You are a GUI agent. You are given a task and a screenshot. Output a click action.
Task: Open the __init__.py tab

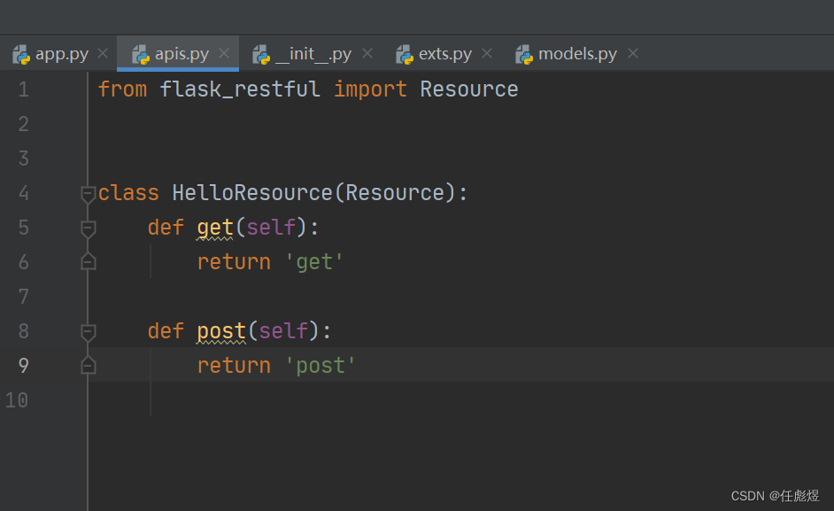click(x=313, y=54)
